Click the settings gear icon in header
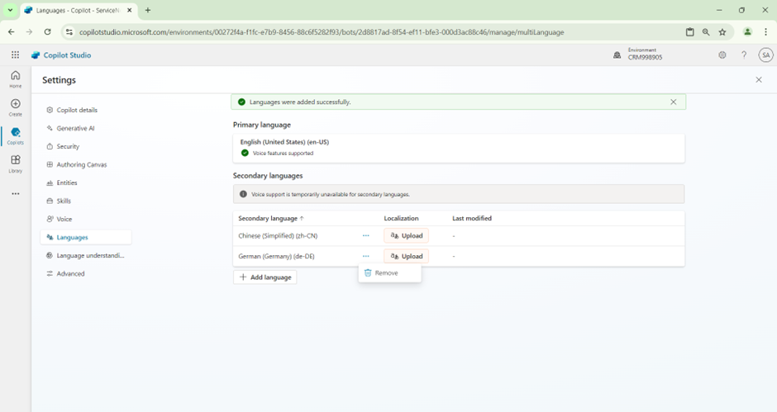777x412 pixels. pos(722,55)
